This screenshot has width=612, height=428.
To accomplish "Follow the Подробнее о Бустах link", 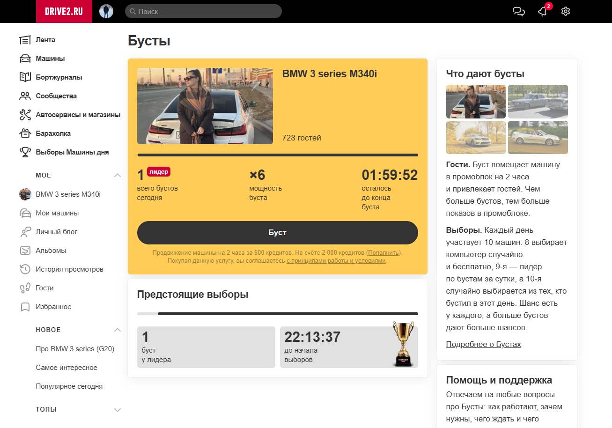I will tap(483, 345).
